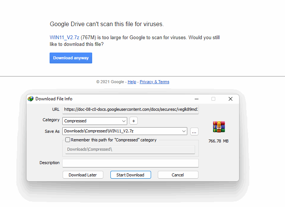This screenshot has height=207, width=285.
Task: Click into the URL field
Action: 131,110
